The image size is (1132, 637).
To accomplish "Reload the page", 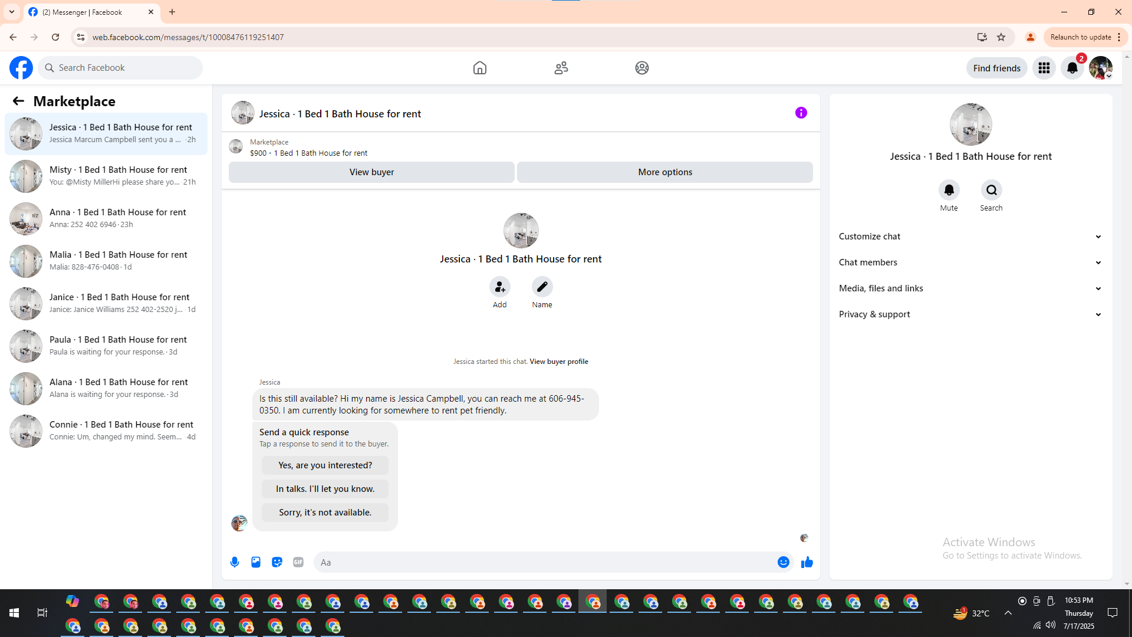I will (55, 37).
